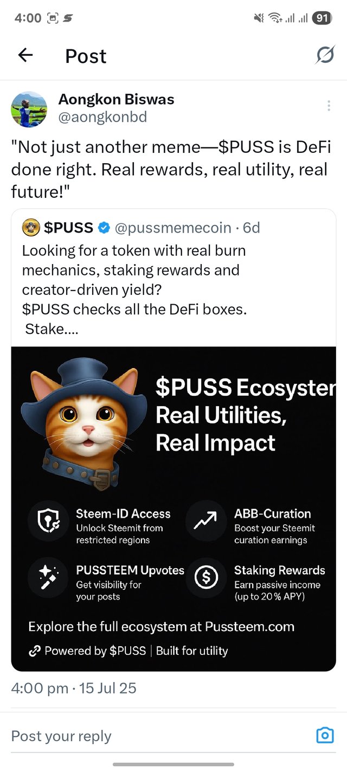Open the @pussmemecoin handle
The height and width of the screenshot is (771, 347).
coord(173,228)
